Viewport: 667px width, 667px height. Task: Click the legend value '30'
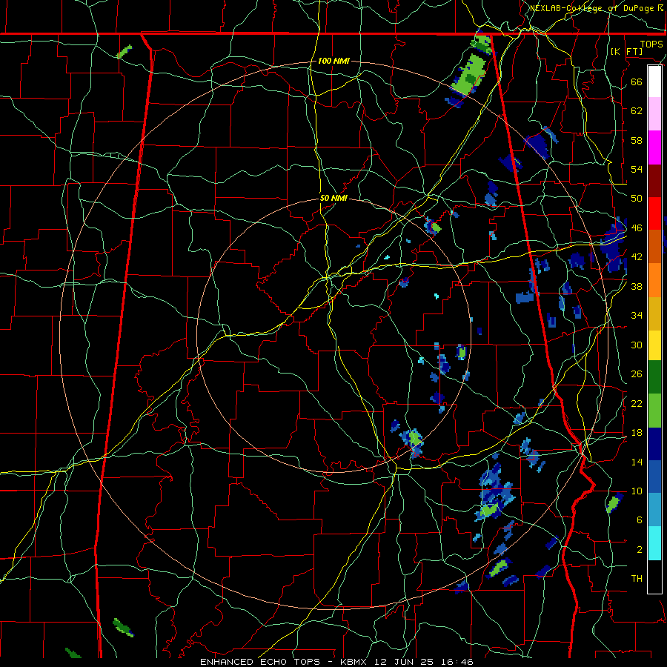[637, 345]
